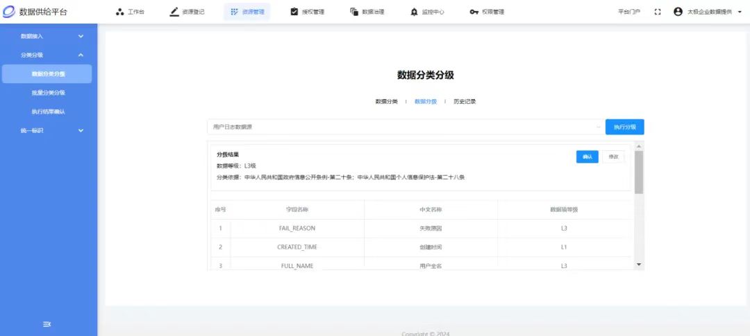The image size is (750, 336).
Task: Open the 用户日志数据源 data source dropdown
Action: click(x=406, y=127)
